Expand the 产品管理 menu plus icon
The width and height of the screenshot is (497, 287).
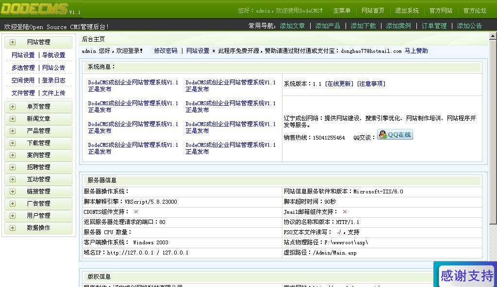(13, 131)
